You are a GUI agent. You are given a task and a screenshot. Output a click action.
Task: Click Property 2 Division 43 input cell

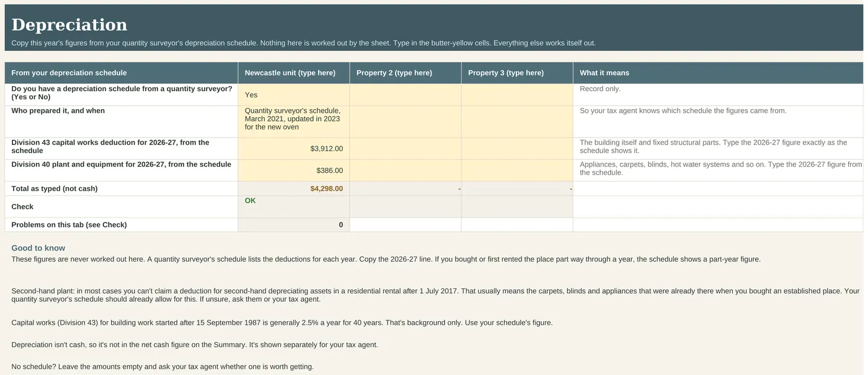(405, 149)
